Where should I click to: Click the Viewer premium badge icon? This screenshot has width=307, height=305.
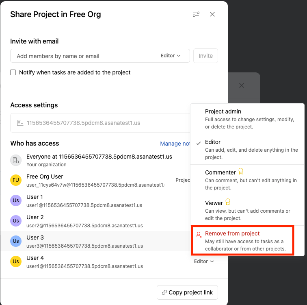click(x=228, y=202)
